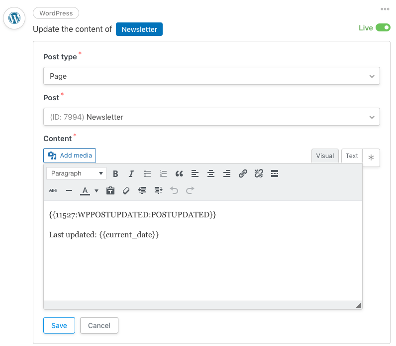Open the three-dot action options menu
Image resolution: width=396 pixels, height=346 pixels.
tap(385, 9)
